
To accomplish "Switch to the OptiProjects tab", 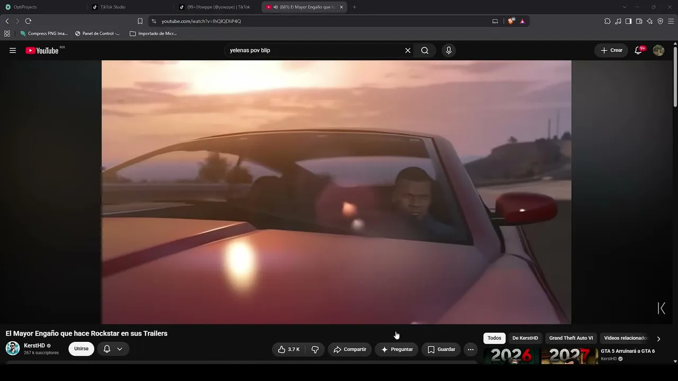I will 42,7.
